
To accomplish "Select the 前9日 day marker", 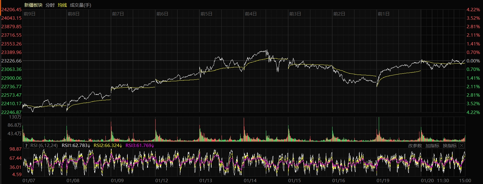I will [x=29, y=14].
